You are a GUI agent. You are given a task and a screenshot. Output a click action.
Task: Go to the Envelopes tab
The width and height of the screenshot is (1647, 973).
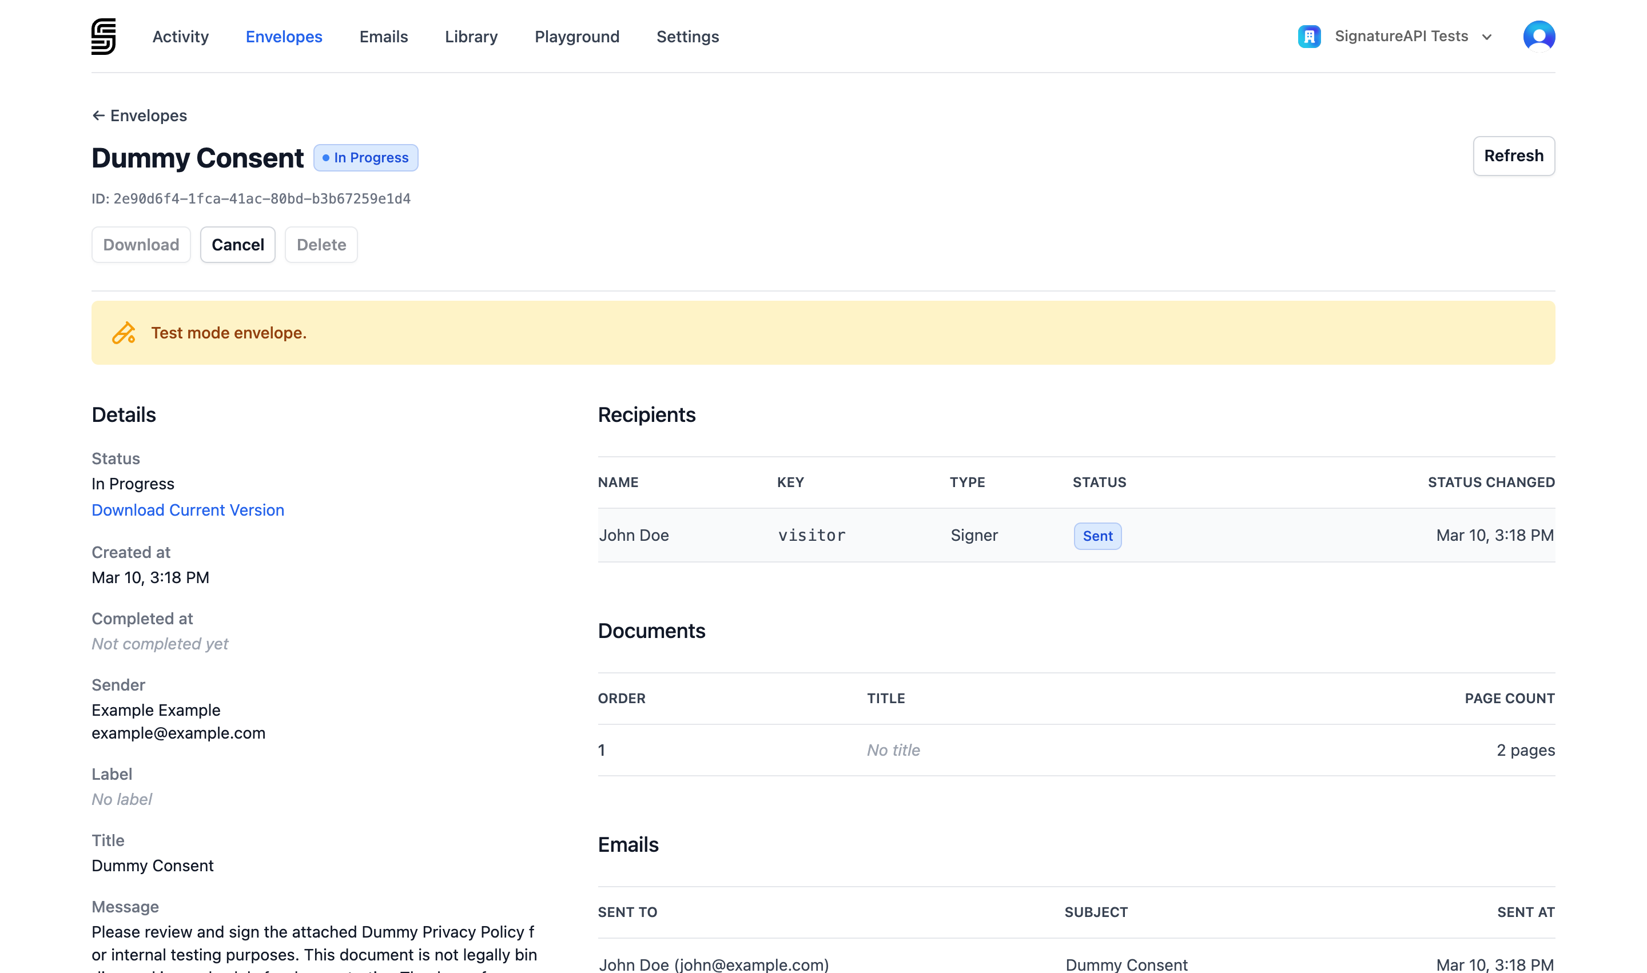coord(283,37)
